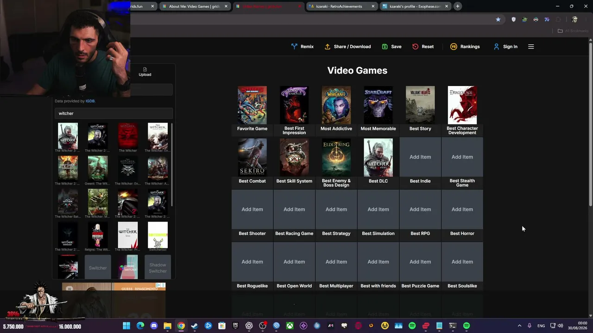Pick The Witcher Battle Arena result
Screen dimensions: 593x333
68,202
